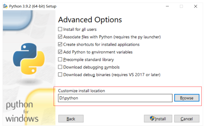
Task: Close the Python Setup window
Action: click(x=196, y=6)
